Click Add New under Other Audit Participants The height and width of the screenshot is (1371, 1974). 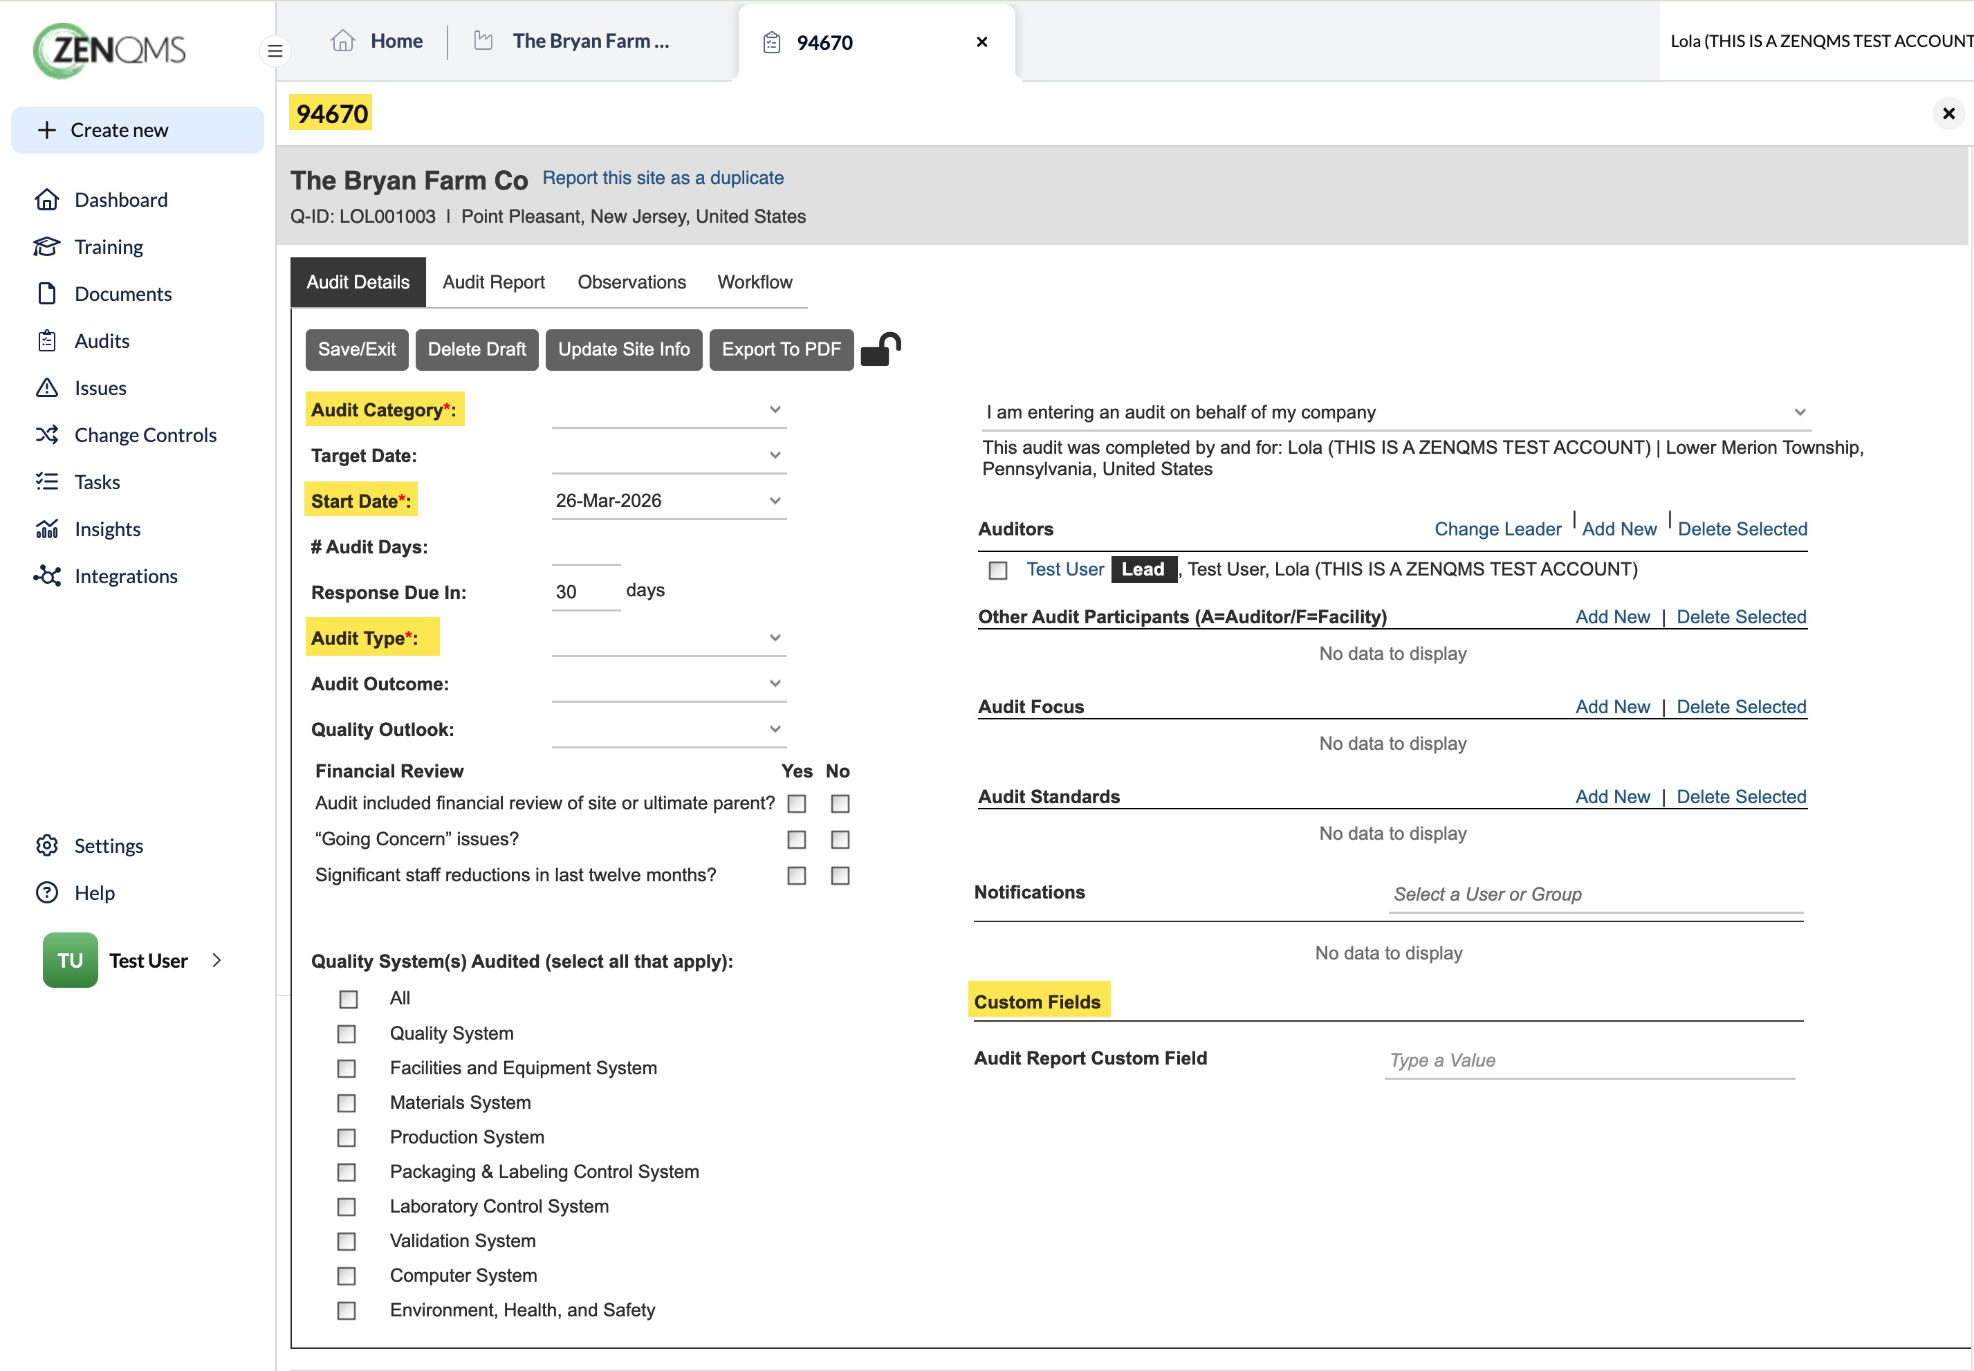point(1612,617)
